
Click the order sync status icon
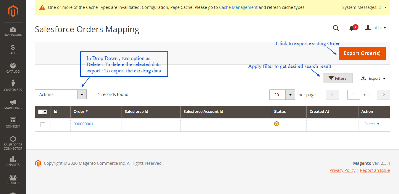[277, 124]
